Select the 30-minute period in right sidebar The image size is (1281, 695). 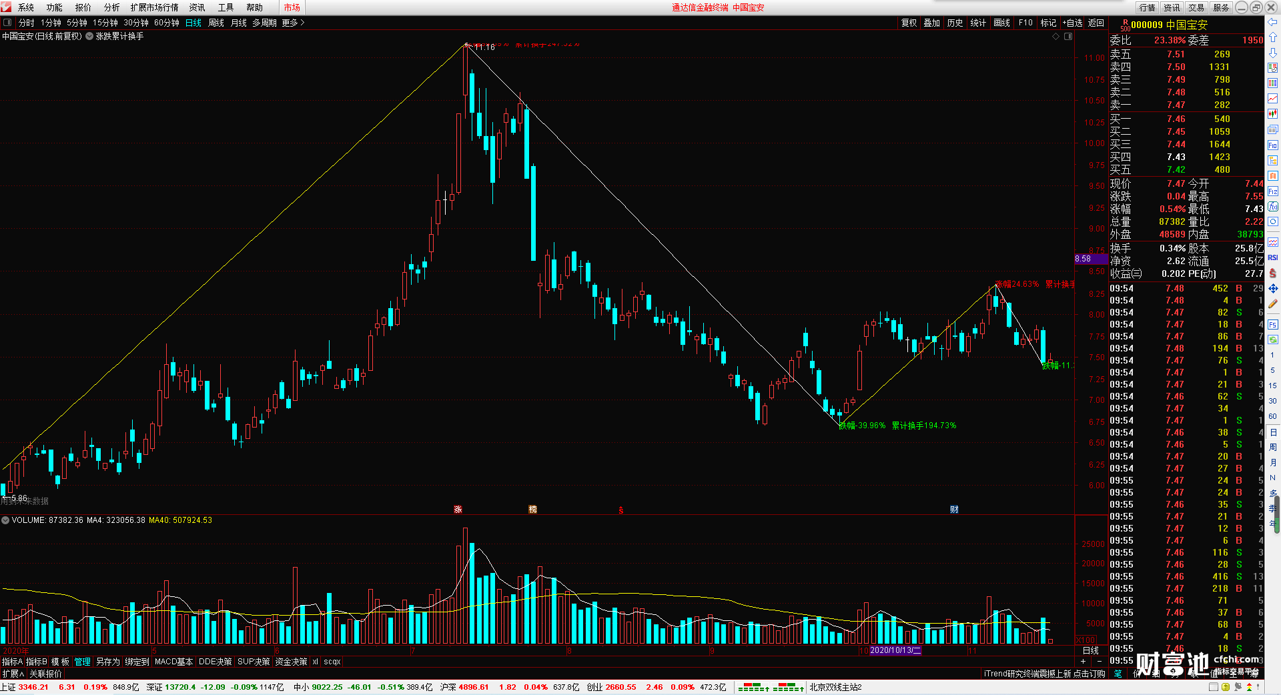(1272, 401)
